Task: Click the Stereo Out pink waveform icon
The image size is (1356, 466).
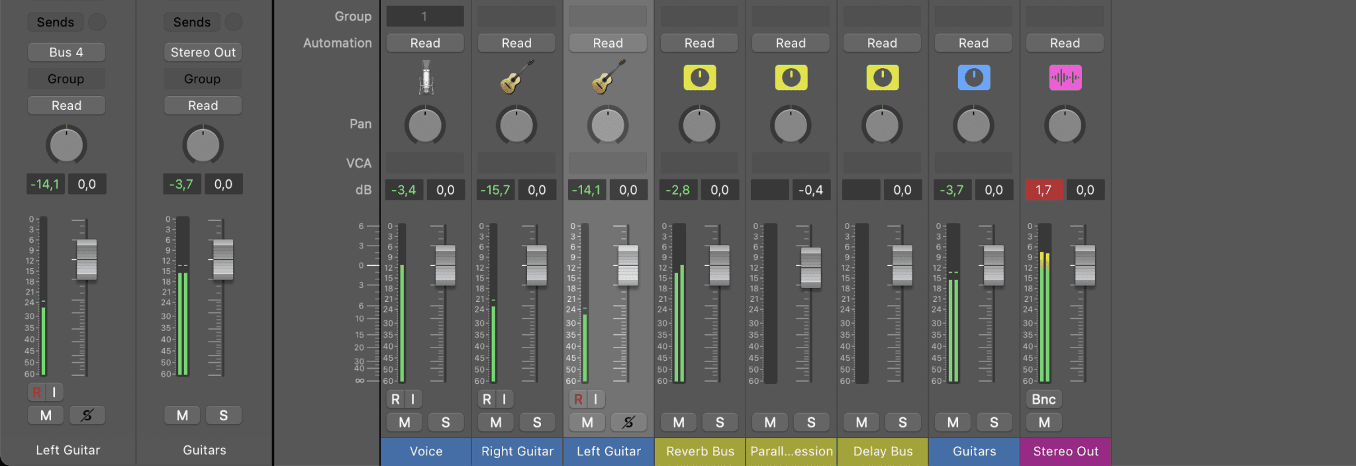Action: [1065, 77]
